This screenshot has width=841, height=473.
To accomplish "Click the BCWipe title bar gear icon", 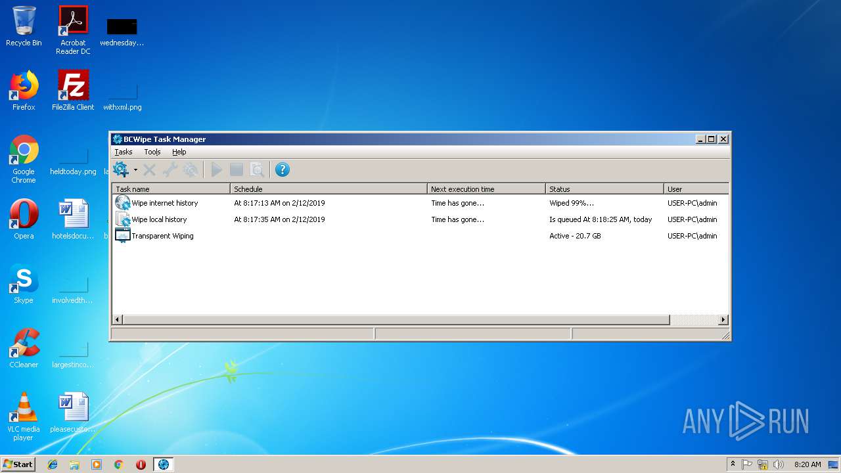I will (117, 139).
